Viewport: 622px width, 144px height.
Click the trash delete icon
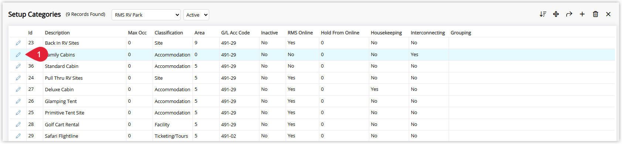(595, 14)
